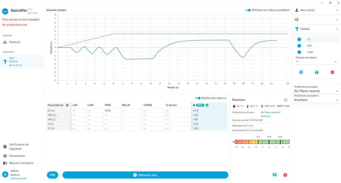Toggle Afficher les valeurs prédites
The height and width of the screenshot is (183, 341).
248,10
